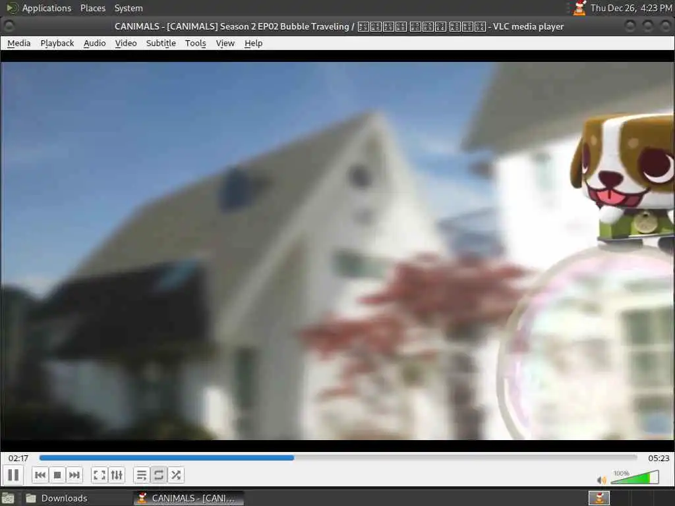Click workspace switcher VLC thumbnail

(x=599, y=498)
